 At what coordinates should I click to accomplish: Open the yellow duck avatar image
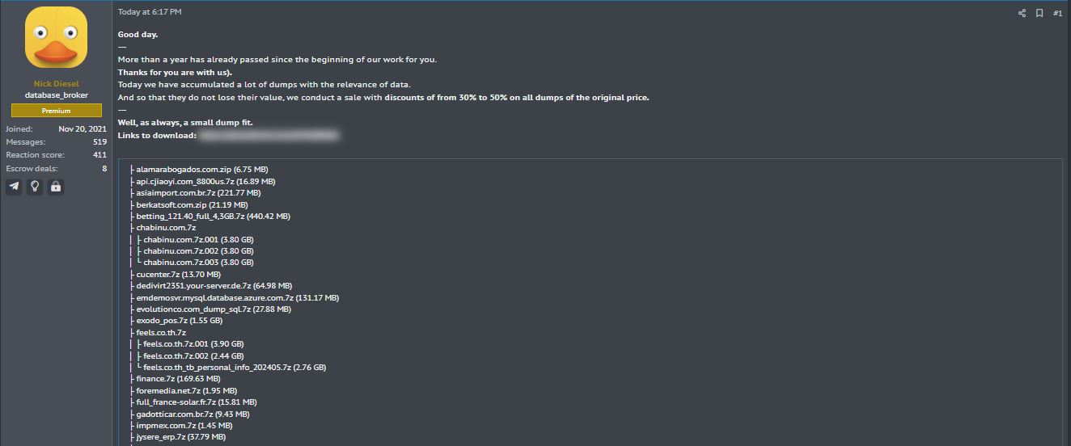[x=56, y=38]
